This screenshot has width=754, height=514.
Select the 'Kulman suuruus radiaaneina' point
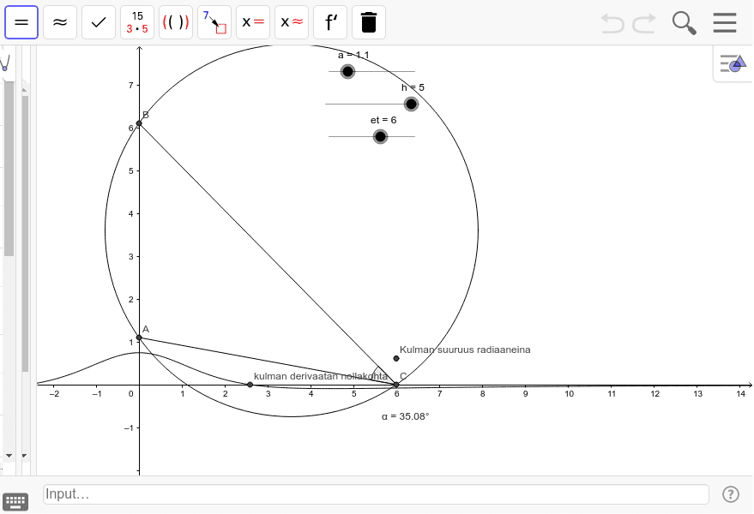click(x=396, y=358)
